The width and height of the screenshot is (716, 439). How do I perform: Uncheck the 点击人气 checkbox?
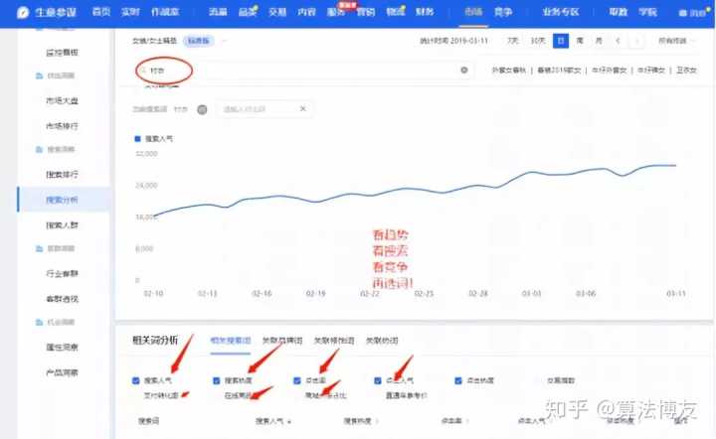tap(378, 380)
